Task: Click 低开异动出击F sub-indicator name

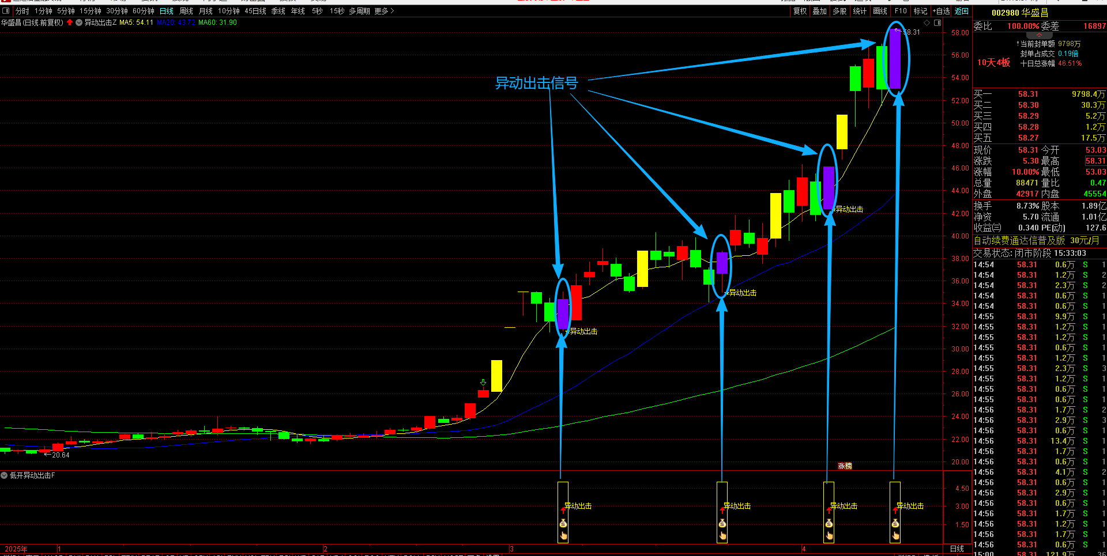Action: point(32,475)
